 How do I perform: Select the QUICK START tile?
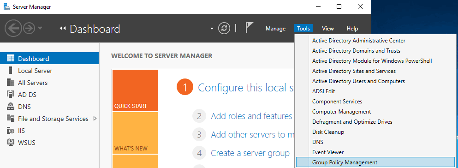point(135,90)
